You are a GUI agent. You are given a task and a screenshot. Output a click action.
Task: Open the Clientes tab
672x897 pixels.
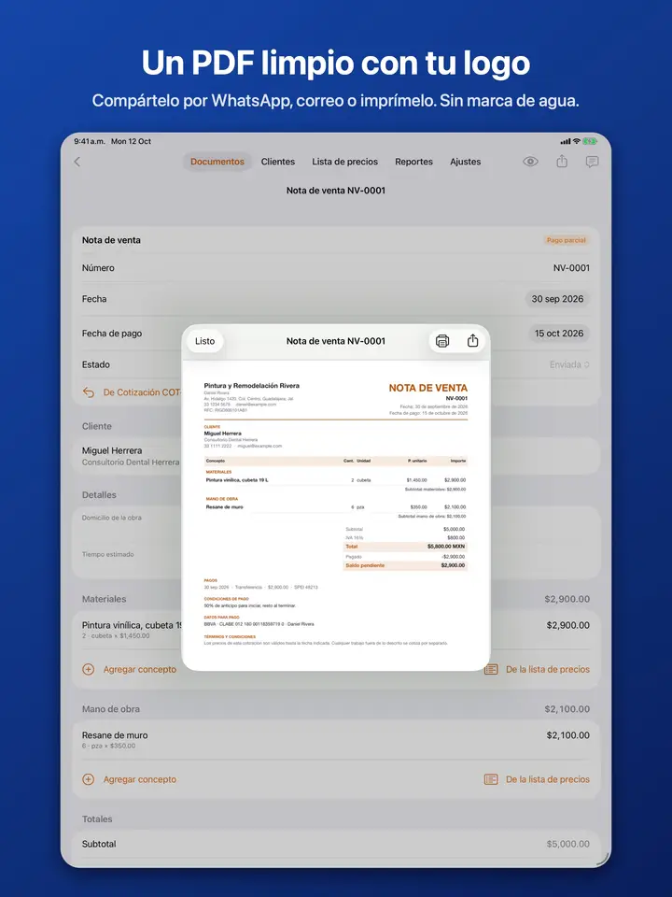[x=278, y=162]
